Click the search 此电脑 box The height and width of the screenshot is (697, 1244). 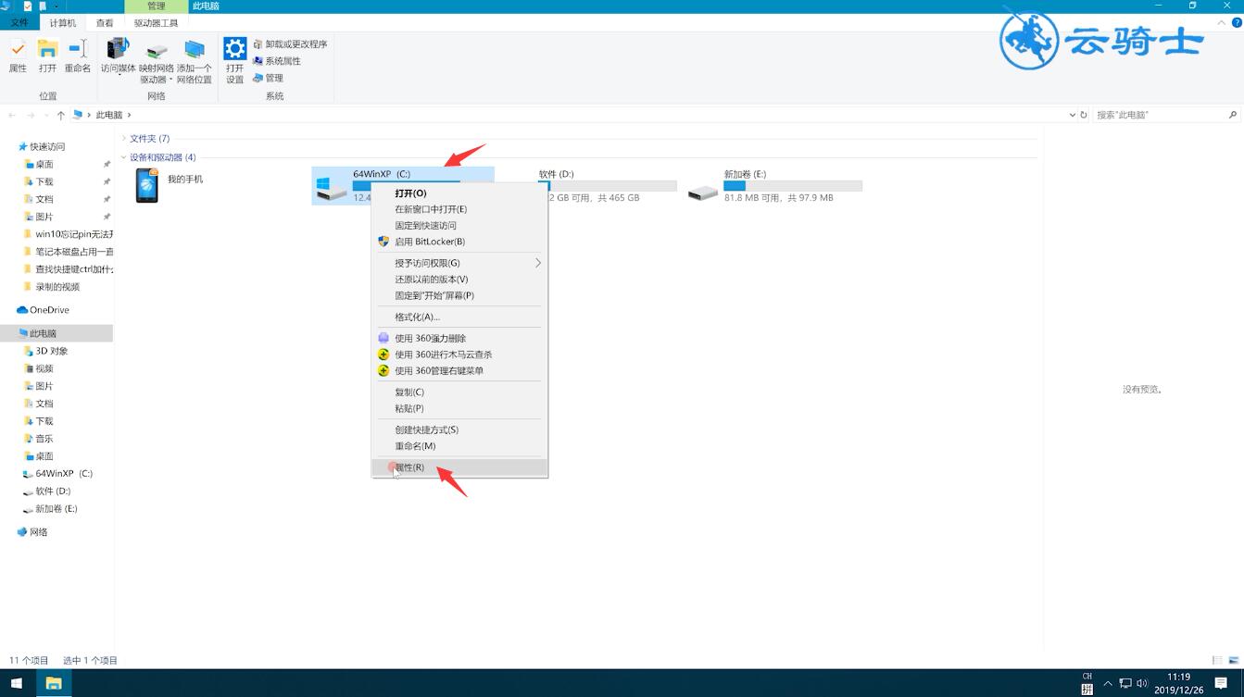[x=1166, y=115]
